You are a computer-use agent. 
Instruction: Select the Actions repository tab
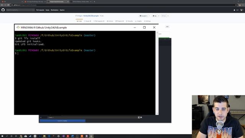tap(110, 21)
